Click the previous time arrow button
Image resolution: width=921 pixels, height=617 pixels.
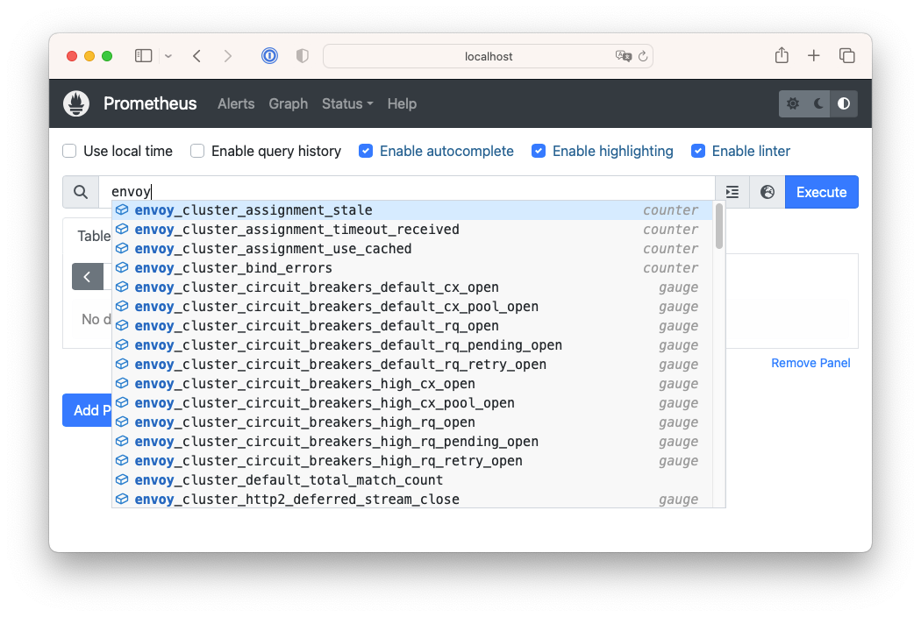pyautogui.click(x=87, y=276)
